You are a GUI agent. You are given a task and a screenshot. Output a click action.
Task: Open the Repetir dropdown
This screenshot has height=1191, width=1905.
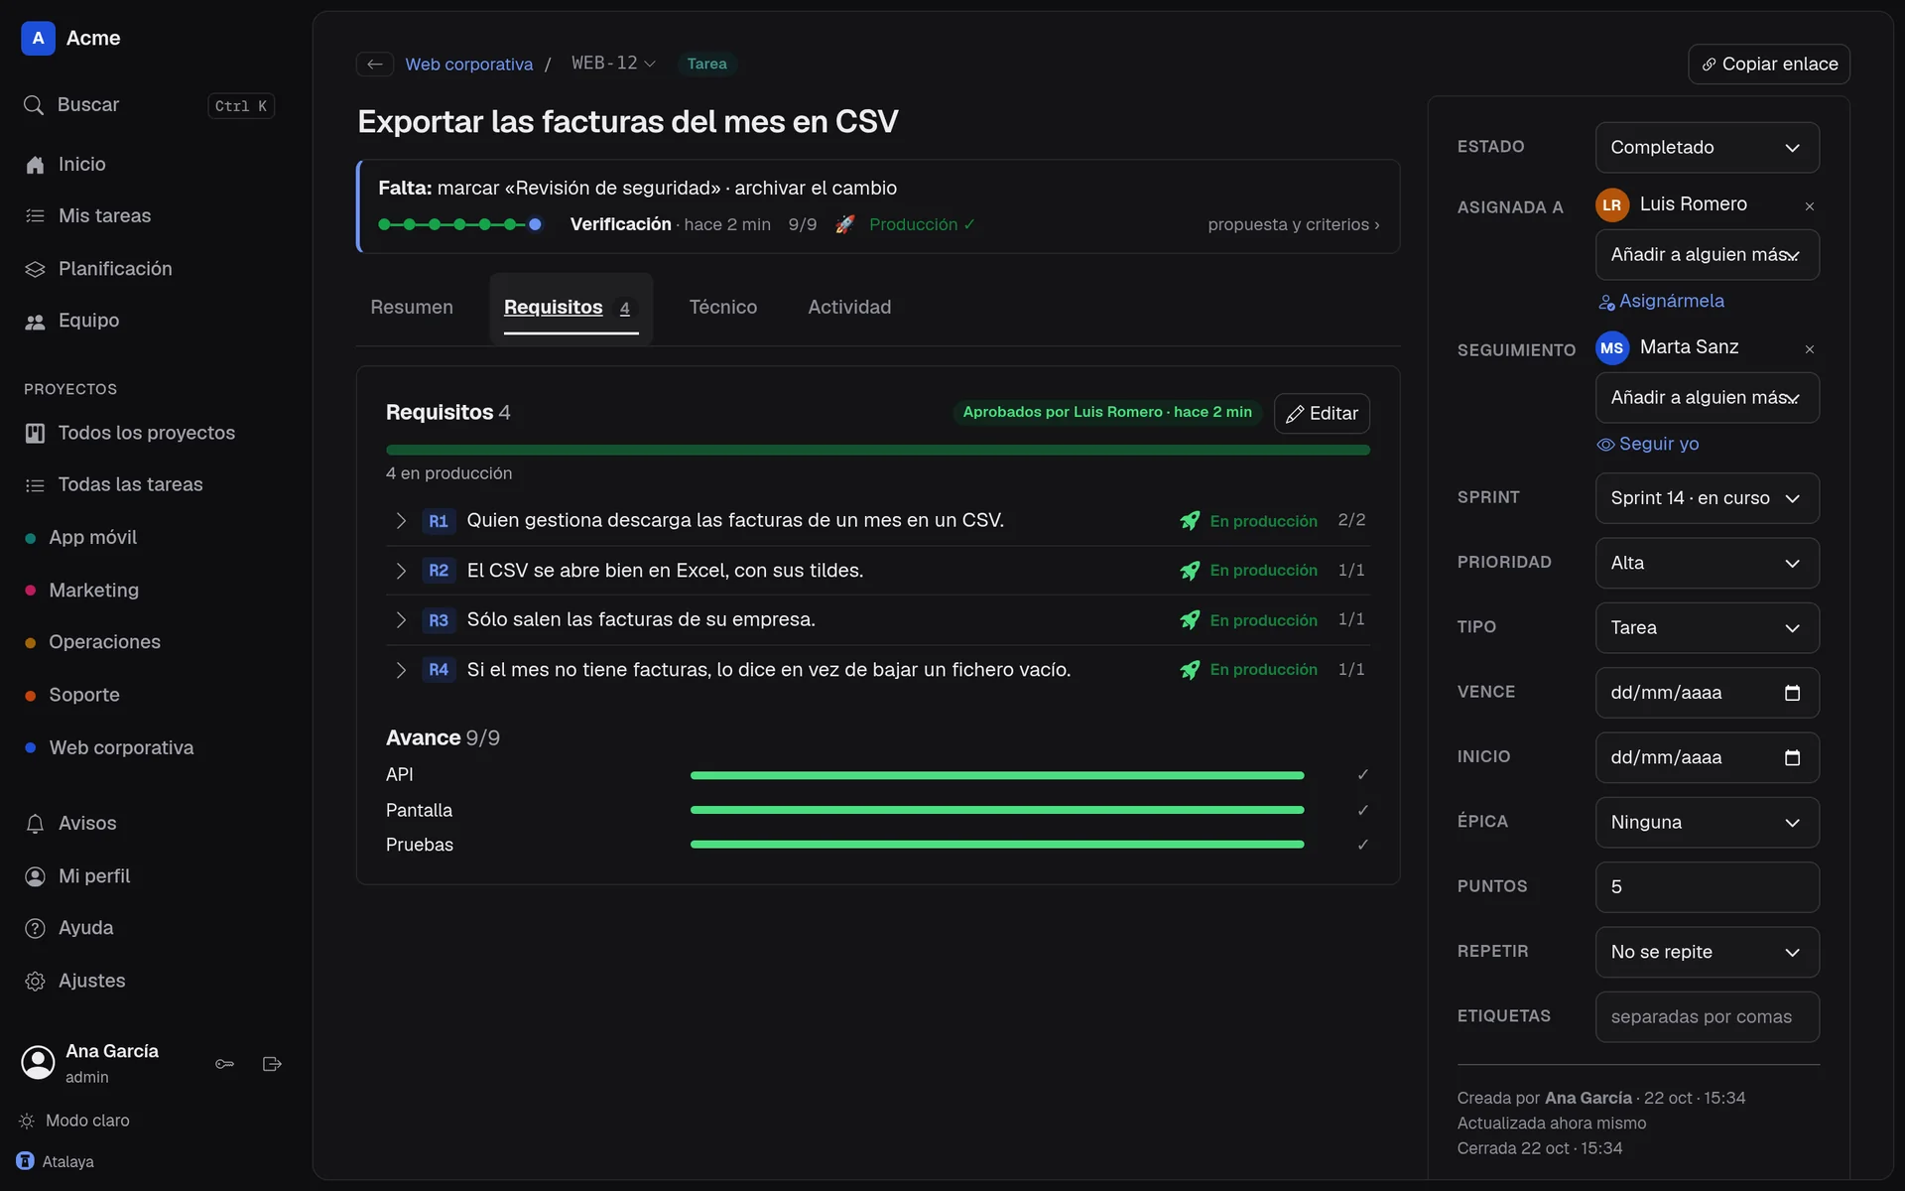point(1707,952)
